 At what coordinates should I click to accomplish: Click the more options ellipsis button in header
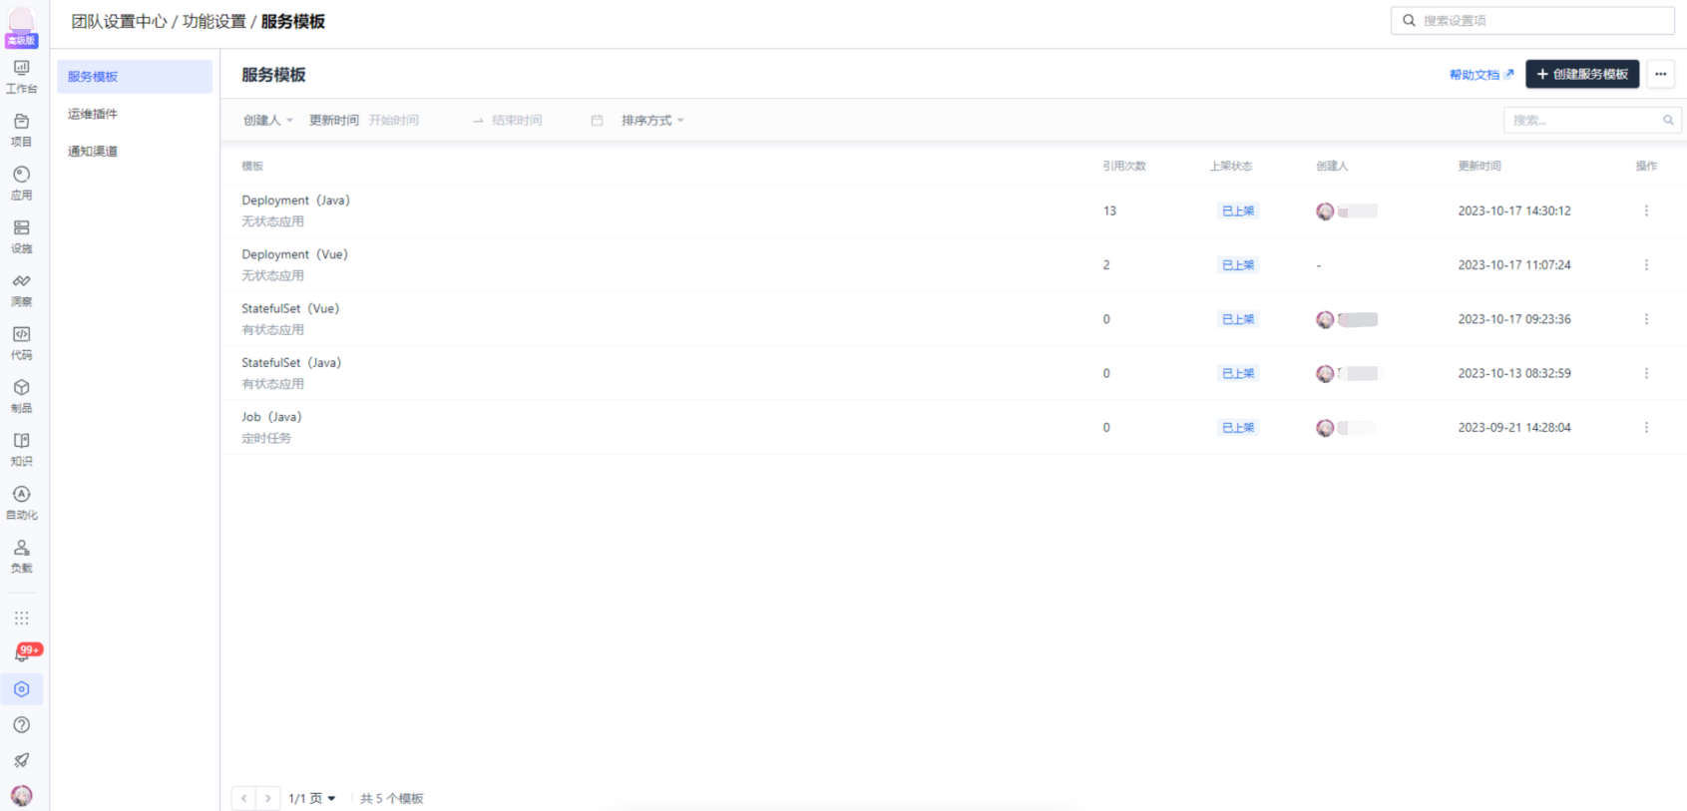pyautogui.click(x=1660, y=74)
